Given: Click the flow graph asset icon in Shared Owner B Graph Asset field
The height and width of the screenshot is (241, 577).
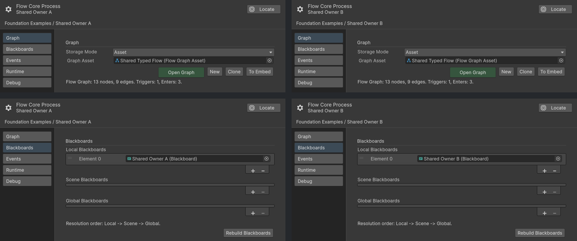Looking at the screenshot, I should point(409,60).
